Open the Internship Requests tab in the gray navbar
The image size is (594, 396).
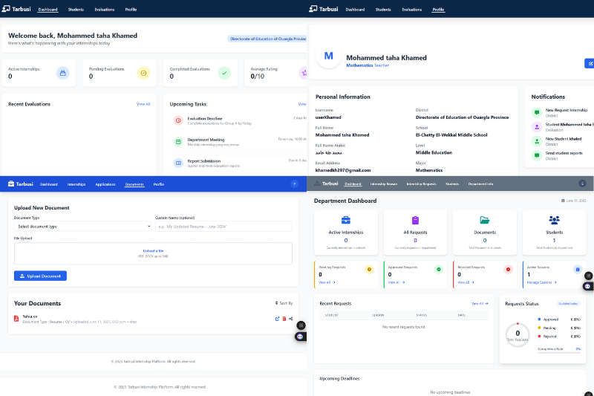[421, 184]
